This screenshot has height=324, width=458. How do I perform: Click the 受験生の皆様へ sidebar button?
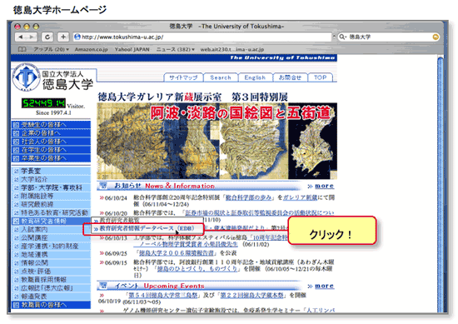(x=51, y=125)
